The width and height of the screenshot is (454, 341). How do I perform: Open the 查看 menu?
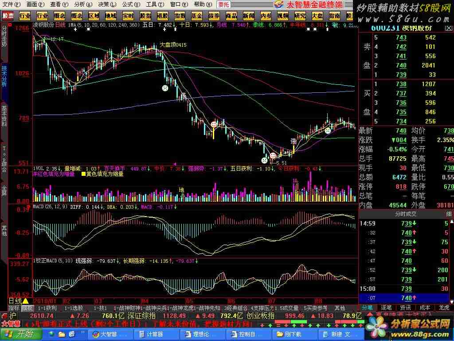(59, 4)
